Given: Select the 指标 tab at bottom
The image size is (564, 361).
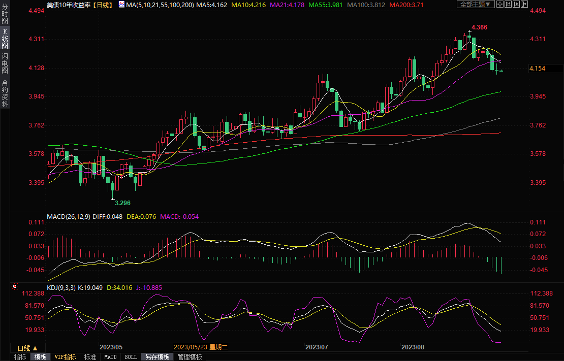Looking at the screenshot, I should [x=20, y=357].
